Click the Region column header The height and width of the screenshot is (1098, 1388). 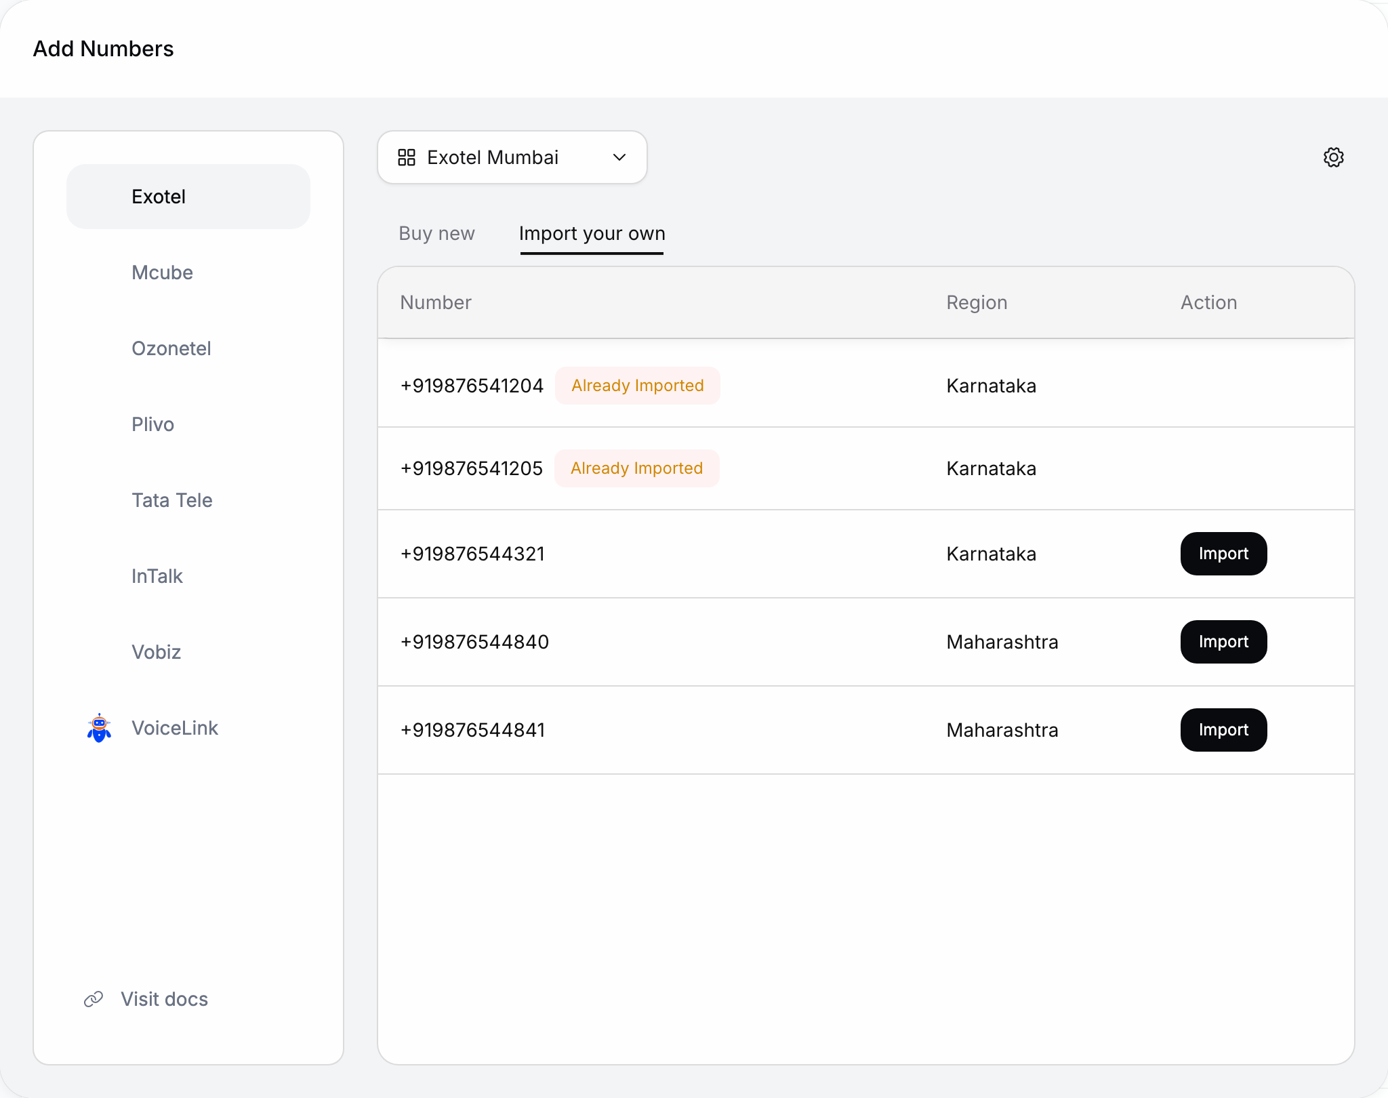click(977, 302)
